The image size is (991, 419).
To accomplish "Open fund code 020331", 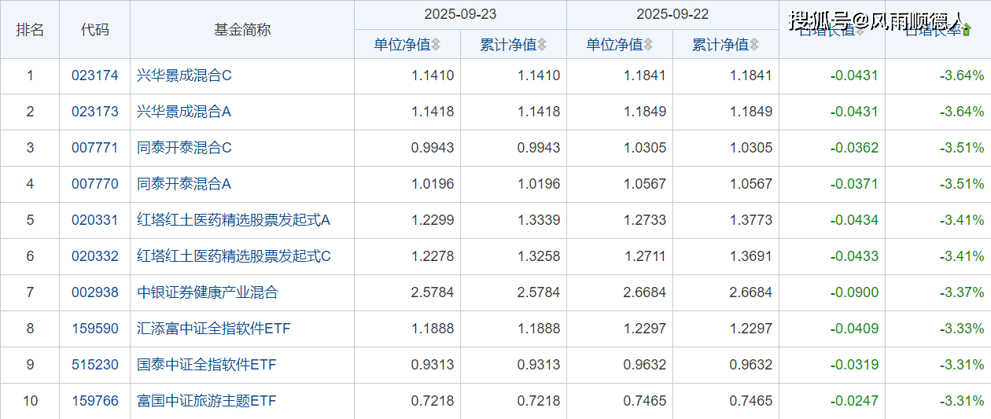I will [x=95, y=220].
